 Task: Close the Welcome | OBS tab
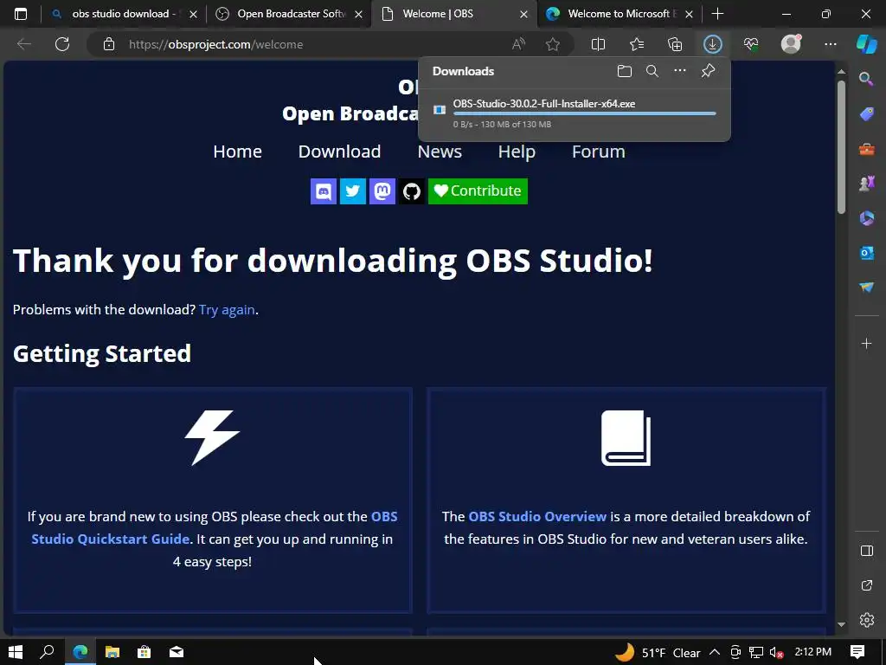coord(523,14)
